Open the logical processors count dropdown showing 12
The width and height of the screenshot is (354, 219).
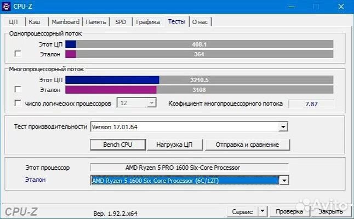136,103
